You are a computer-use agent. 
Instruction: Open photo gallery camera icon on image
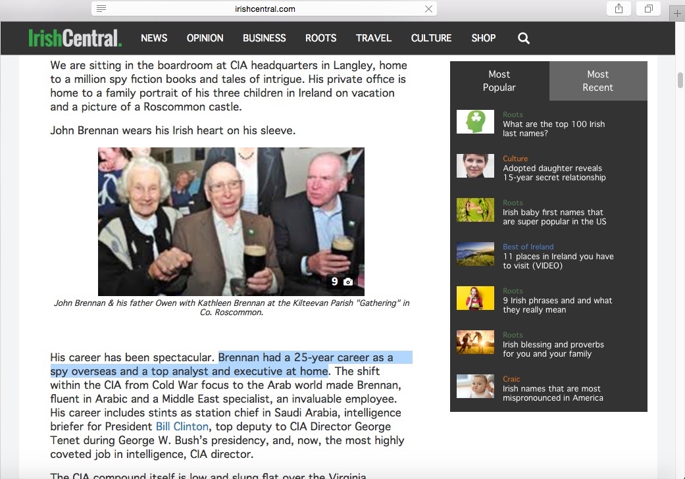tap(348, 282)
